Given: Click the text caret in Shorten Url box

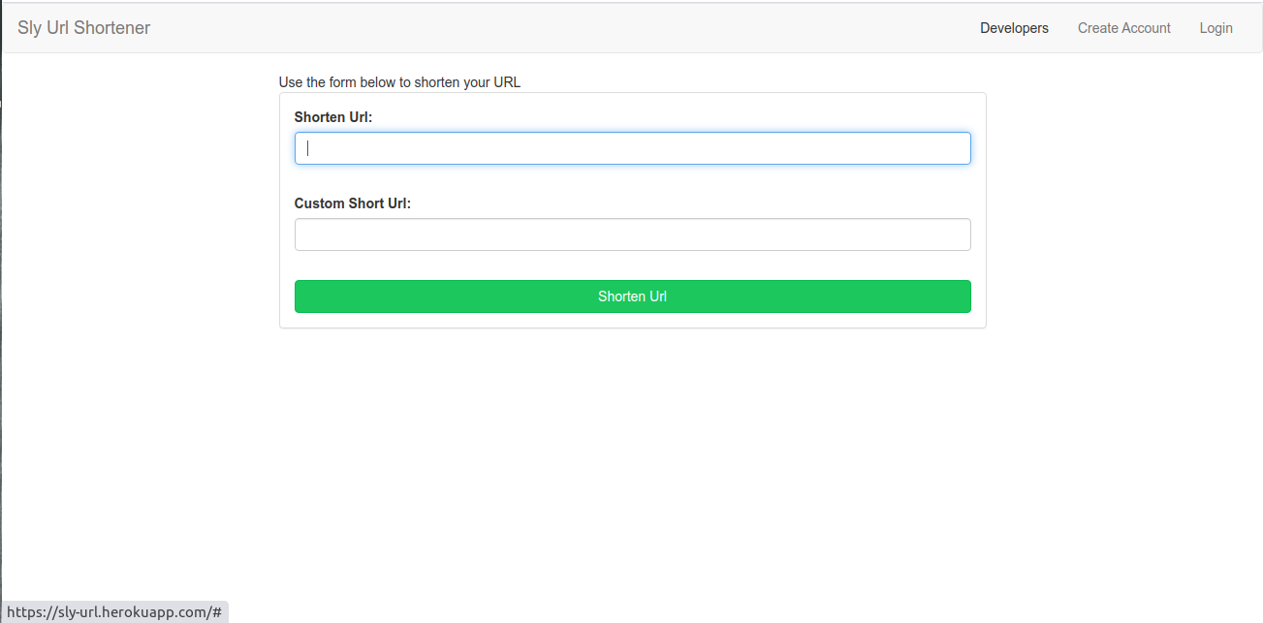Looking at the screenshot, I should point(308,148).
